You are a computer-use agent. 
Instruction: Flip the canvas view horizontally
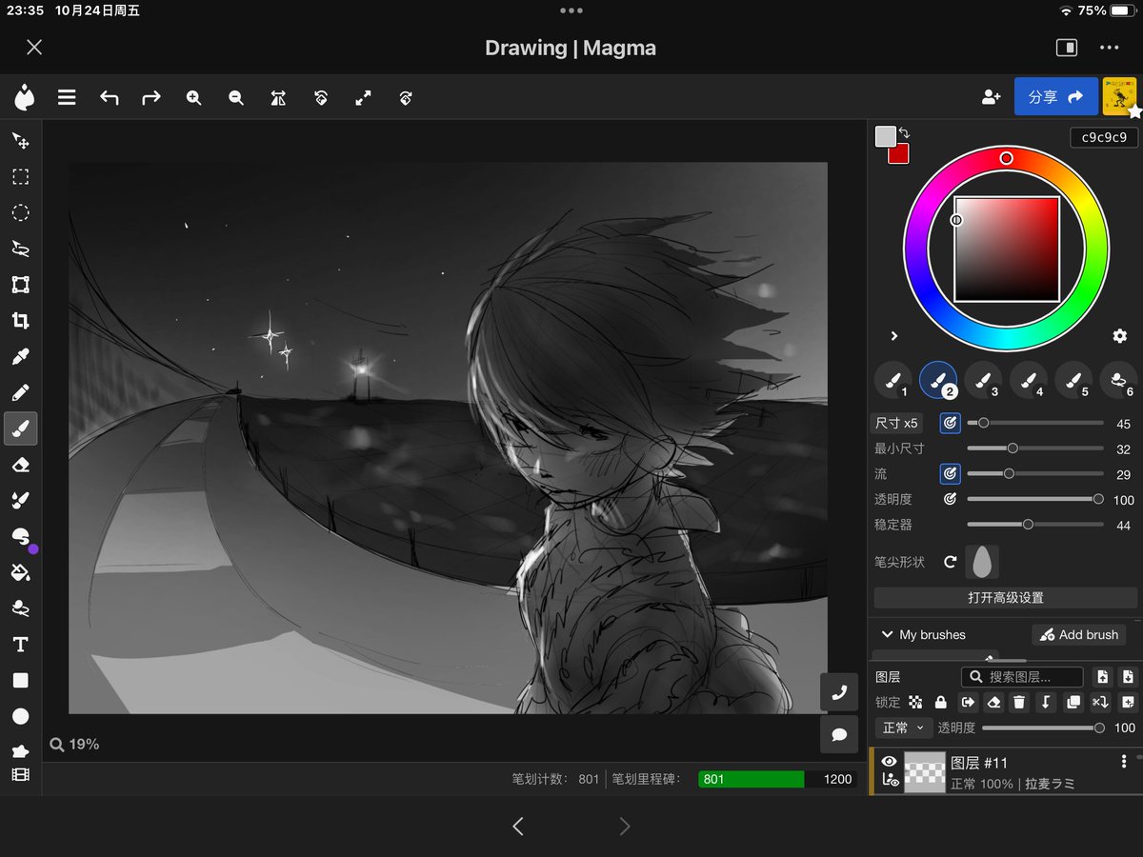point(278,97)
